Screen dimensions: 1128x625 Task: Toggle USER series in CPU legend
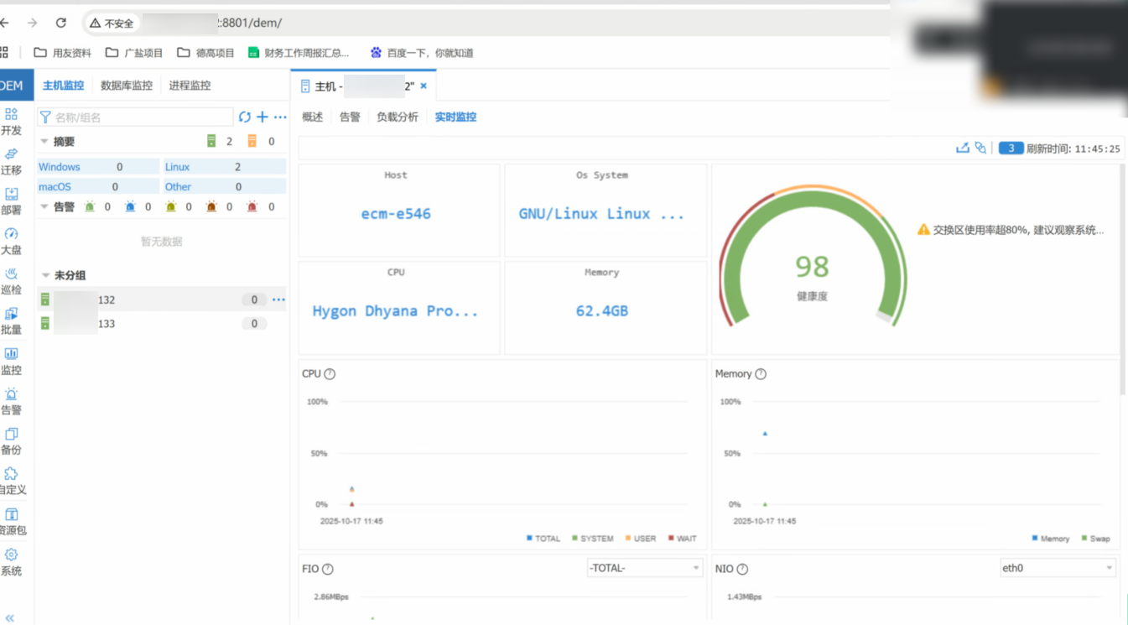pos(641,539)
